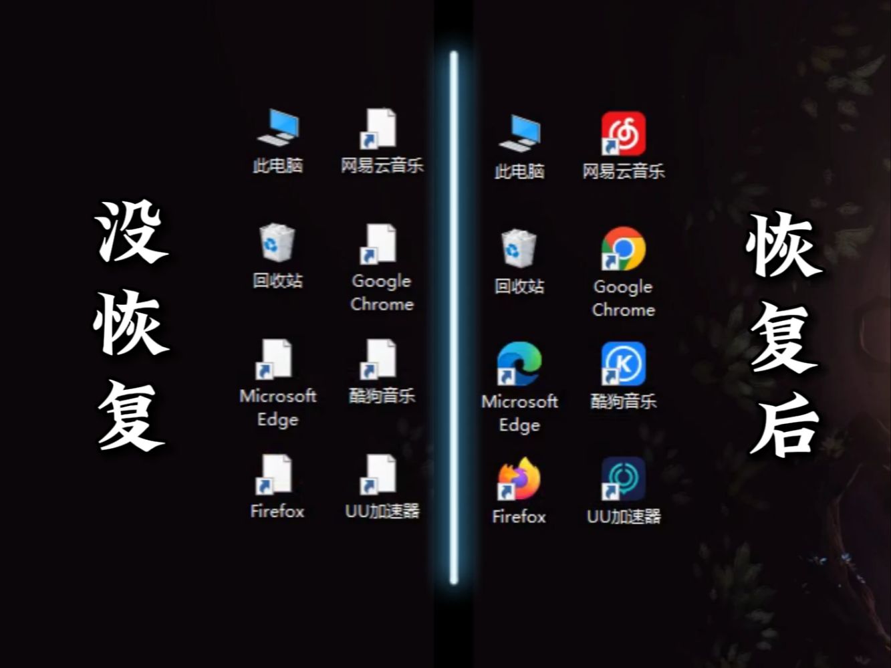
Task: Click the left 网易云音乐 text label
Action: pos(382,165)
